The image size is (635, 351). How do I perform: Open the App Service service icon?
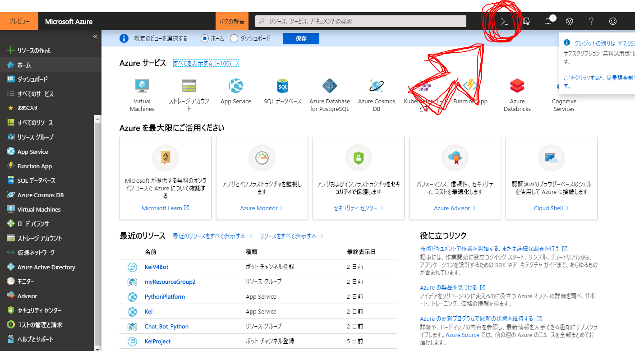[236, 87]
